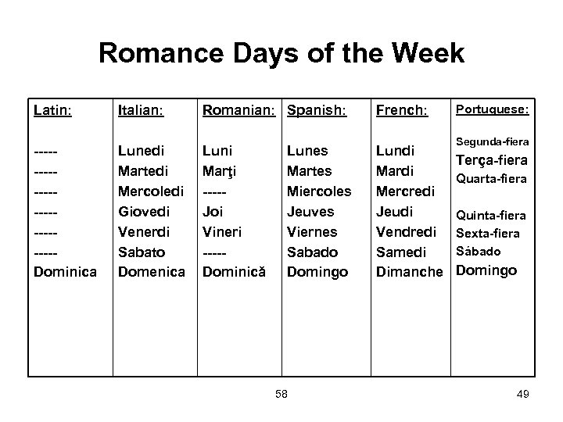Screen dimensions: 563x422
Task: Click the slide number 49
Action: [523, 395]
